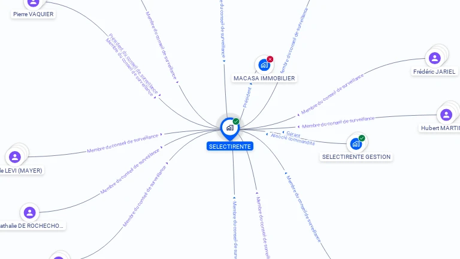Click the MACASA IMMOBILIER label
This screenshot has height=259, width=460.
point(264,79)
